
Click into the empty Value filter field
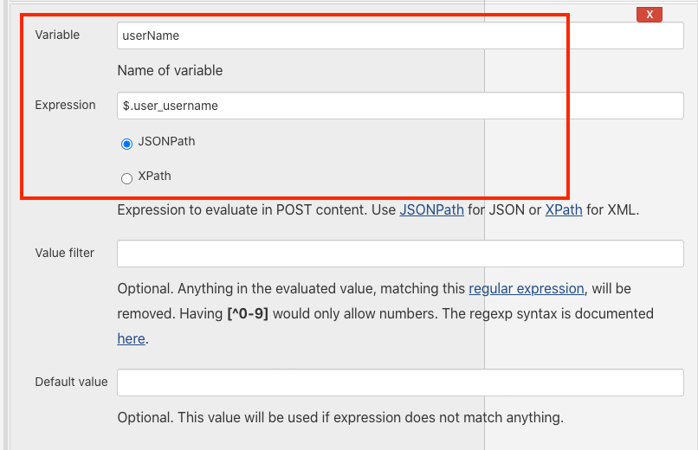pyautogui.click(x=400, y=254)
